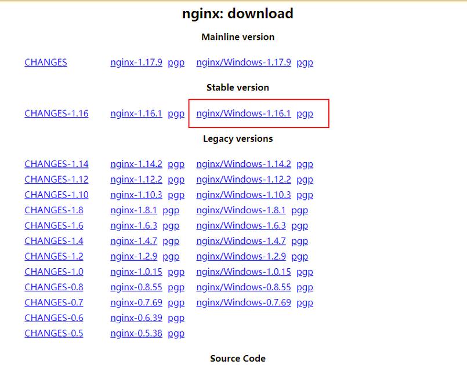Image resolution: width=467 pixels, height=365 pixels.
Task: Open the pgp link beside nginx-1.17.9
Action: coord(176,63)
